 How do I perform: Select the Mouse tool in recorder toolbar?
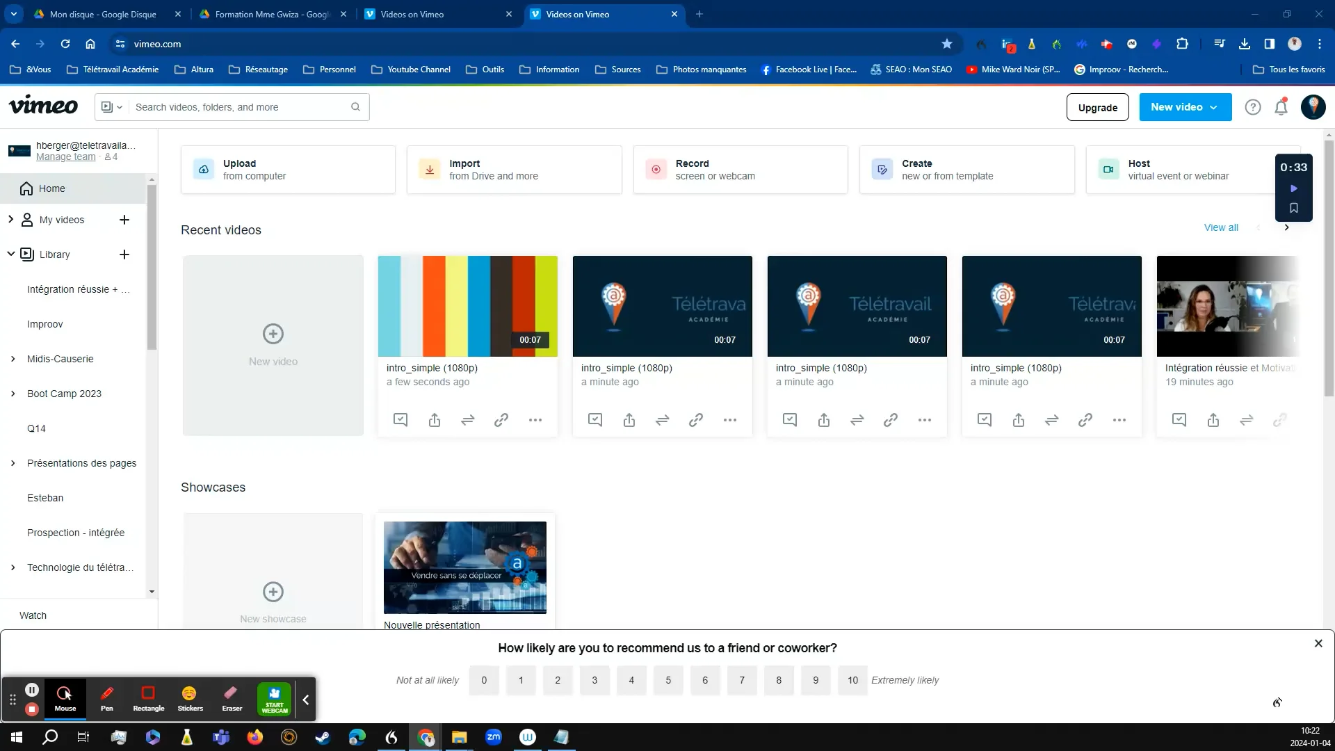[65, 698]
